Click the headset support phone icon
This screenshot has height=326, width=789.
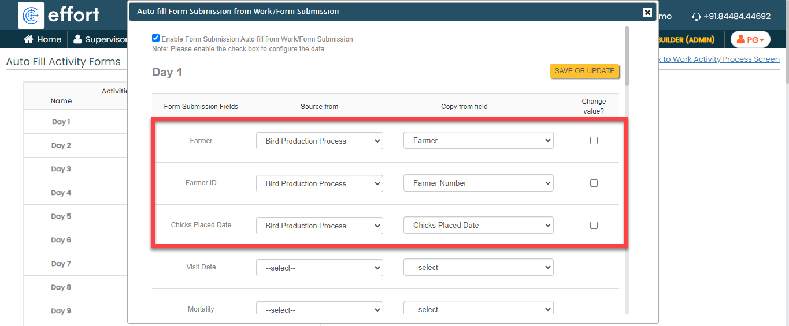point(696,17)
